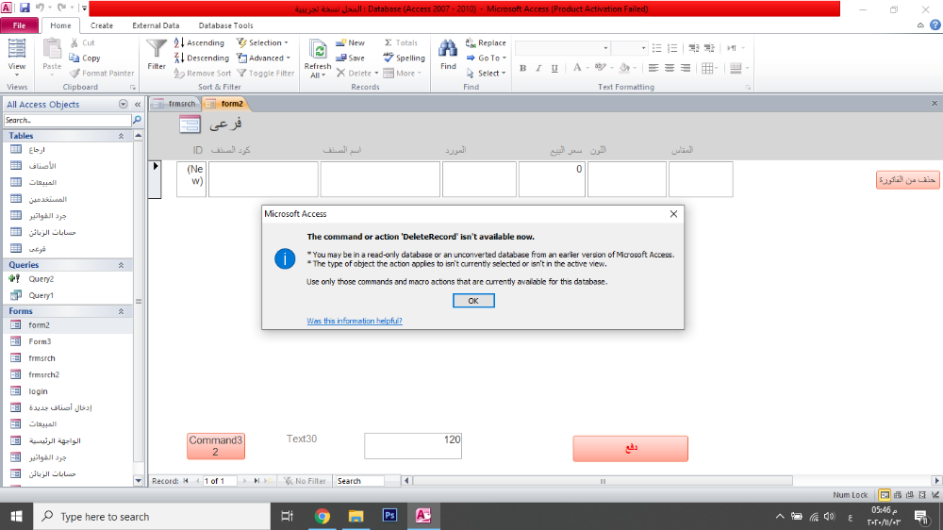Open Selection filter dropdown
Screen dimensions: 943x530
click(x=262, y=42)
